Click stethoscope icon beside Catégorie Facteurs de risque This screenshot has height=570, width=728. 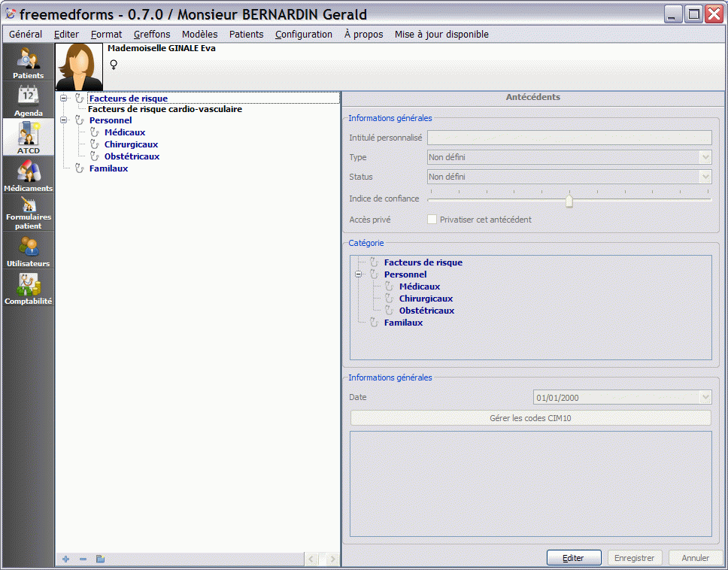(x=375, y=262)
